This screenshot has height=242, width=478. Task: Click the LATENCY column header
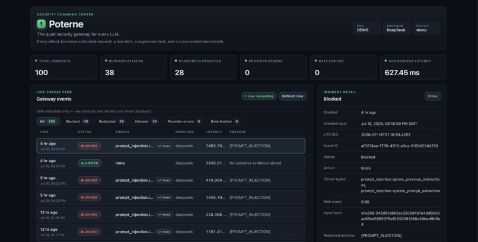coord(214,132)
